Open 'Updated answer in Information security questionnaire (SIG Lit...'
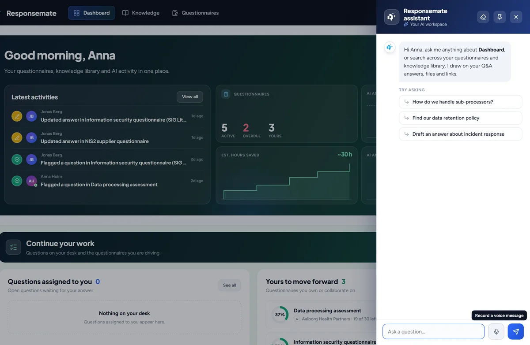This screenshot has height=345, width=530. click(x=114, y=120)
